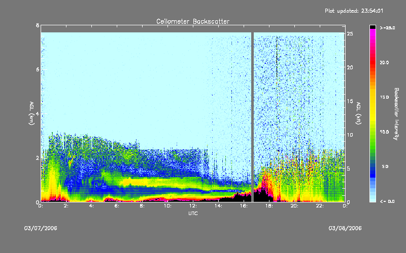Select the 18: tick on the time axis
Screen dimensions: 406x253
tap(269, 206)
